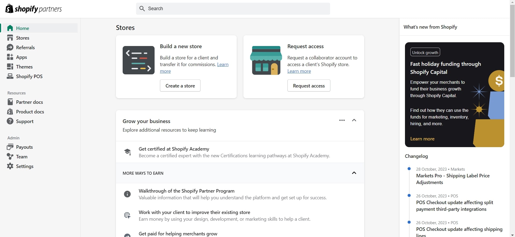The width and height of the screenshot is (515, 237).
Task: Click the Create a store button
Action: coord(180,86)
